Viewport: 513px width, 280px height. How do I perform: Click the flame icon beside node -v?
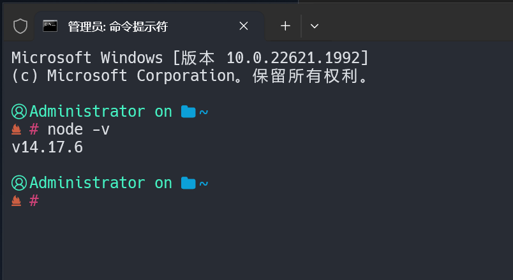[x=17, y=130]
